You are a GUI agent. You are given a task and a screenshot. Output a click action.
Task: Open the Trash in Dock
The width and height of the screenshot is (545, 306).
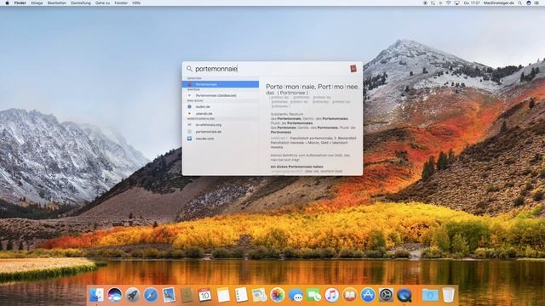pyautogui.click(x=449, y=295)
